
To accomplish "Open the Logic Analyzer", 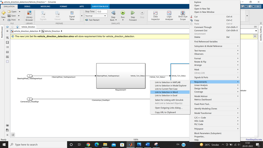I will point(169,16).
